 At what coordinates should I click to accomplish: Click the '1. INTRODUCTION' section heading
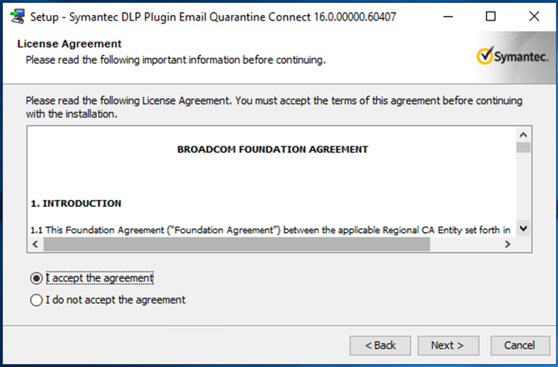point(76,203)
